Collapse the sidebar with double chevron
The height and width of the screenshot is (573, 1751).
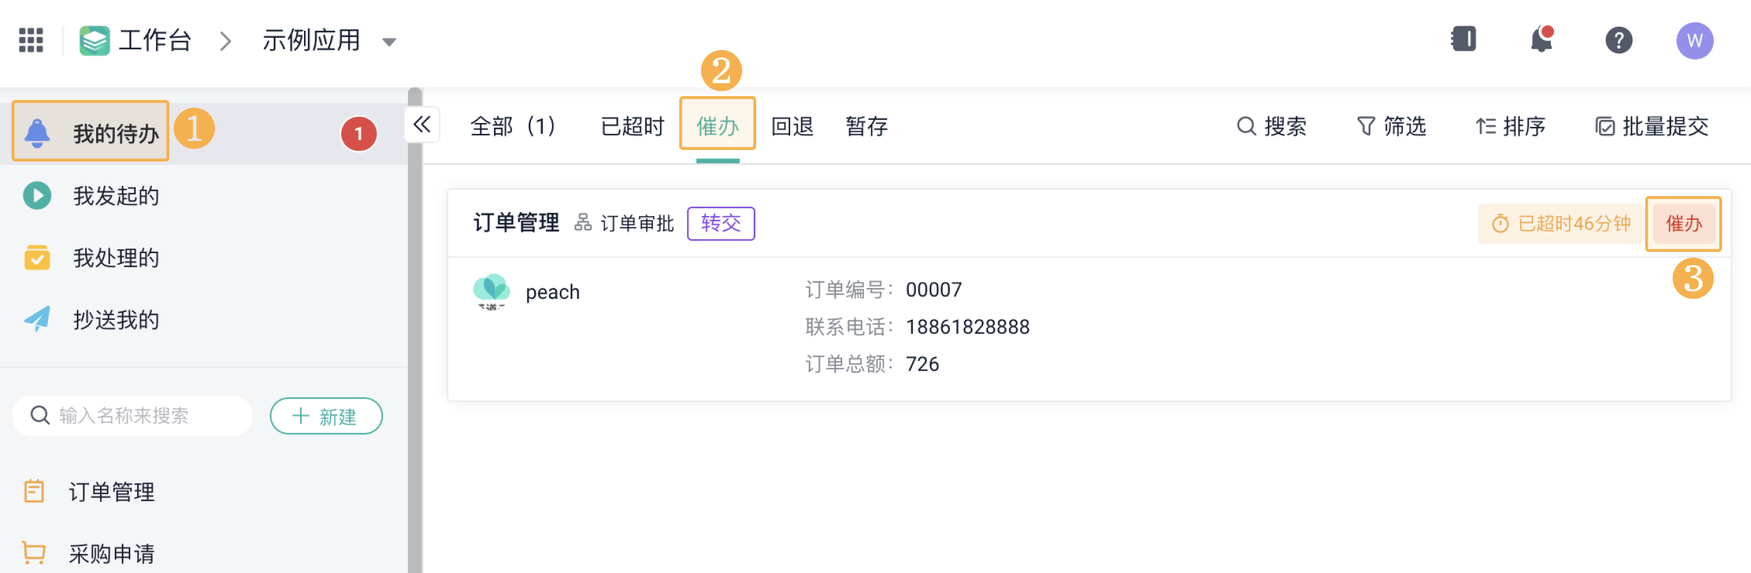(422, 124)
